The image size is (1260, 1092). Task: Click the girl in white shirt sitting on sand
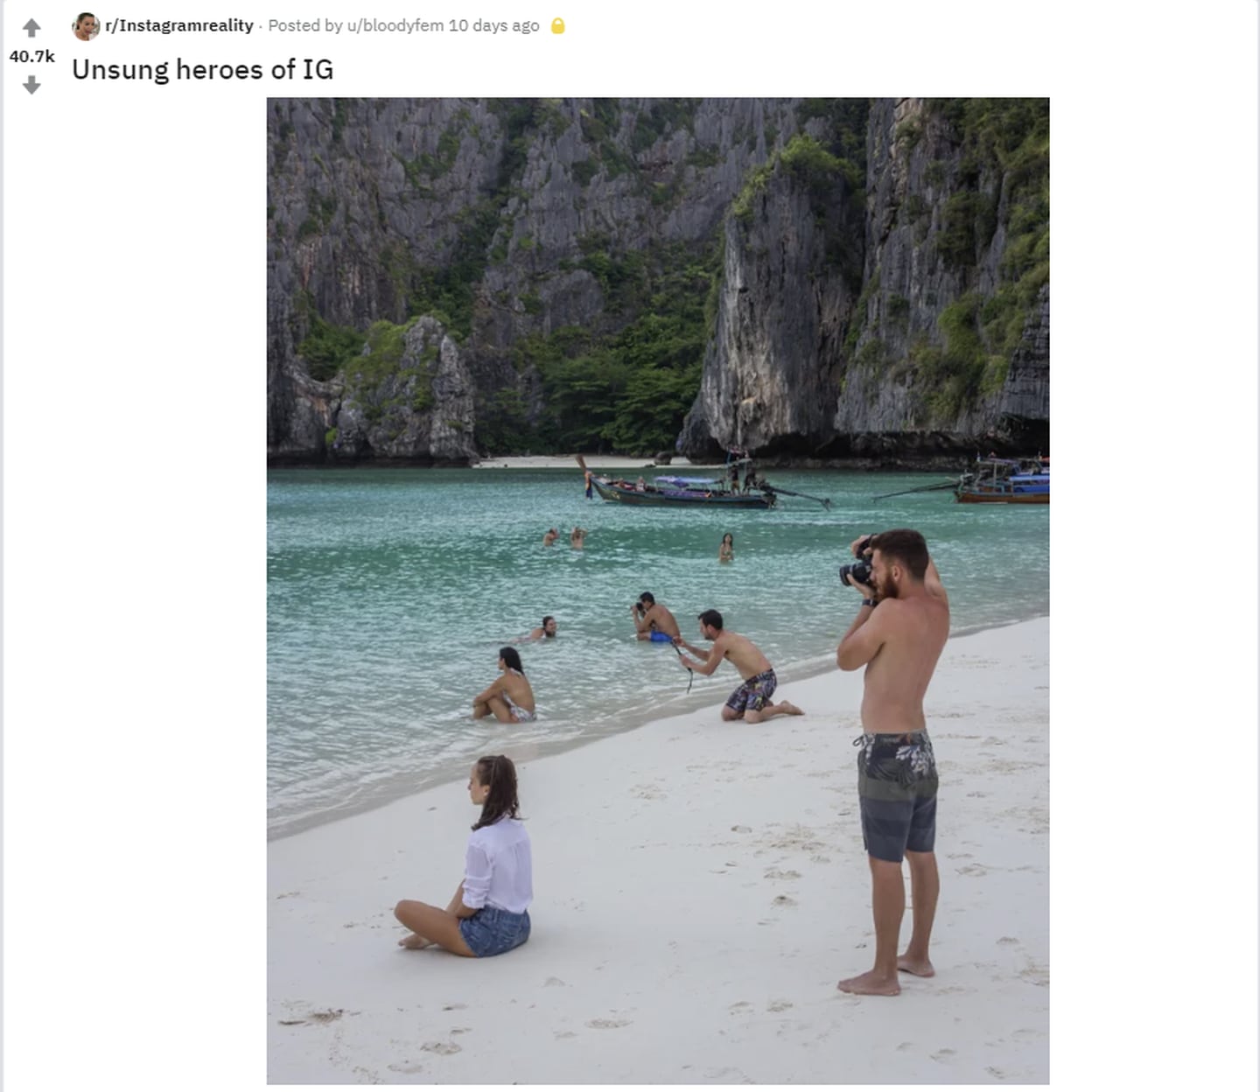[x=471, y=857]
